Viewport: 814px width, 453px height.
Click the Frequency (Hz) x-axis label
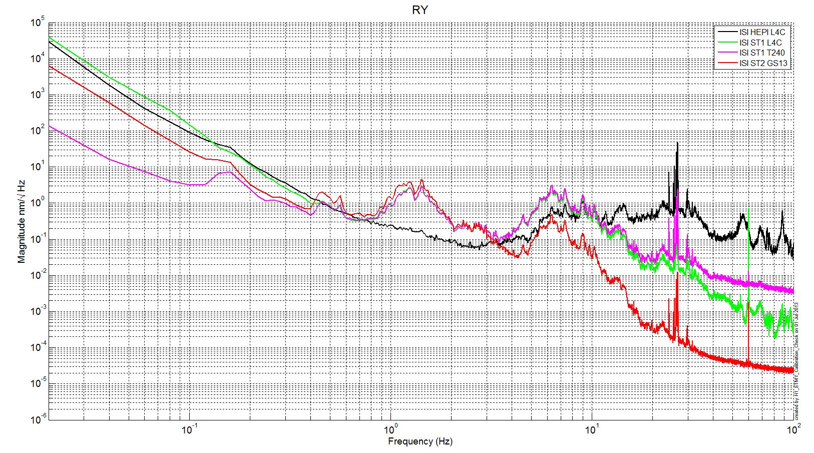point(420,441)
